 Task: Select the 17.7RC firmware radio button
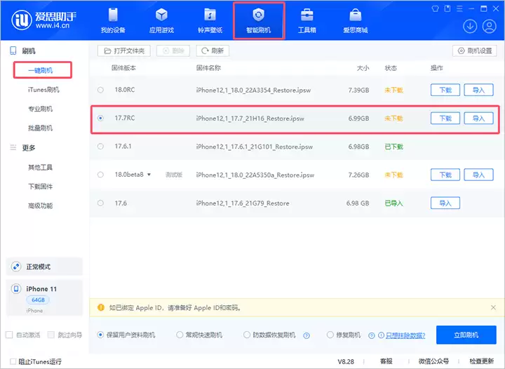tap(100, 118)
